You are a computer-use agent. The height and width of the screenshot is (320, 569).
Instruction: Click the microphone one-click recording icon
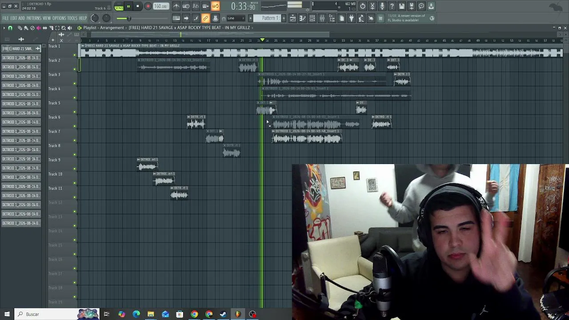pyautogui.click(x=382, y=6)
